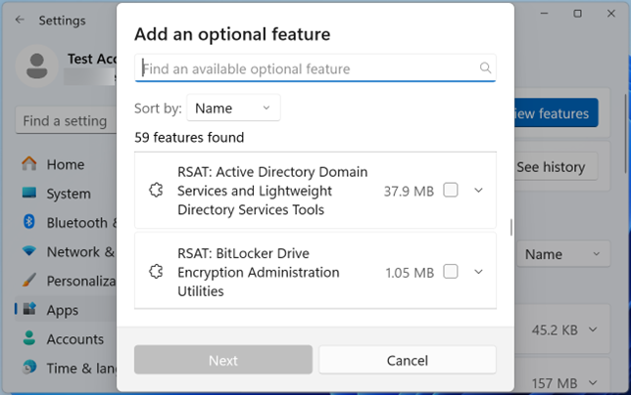Click the See history button
Viewport: 631px width, 395px height.
click(x=550, y=167)
